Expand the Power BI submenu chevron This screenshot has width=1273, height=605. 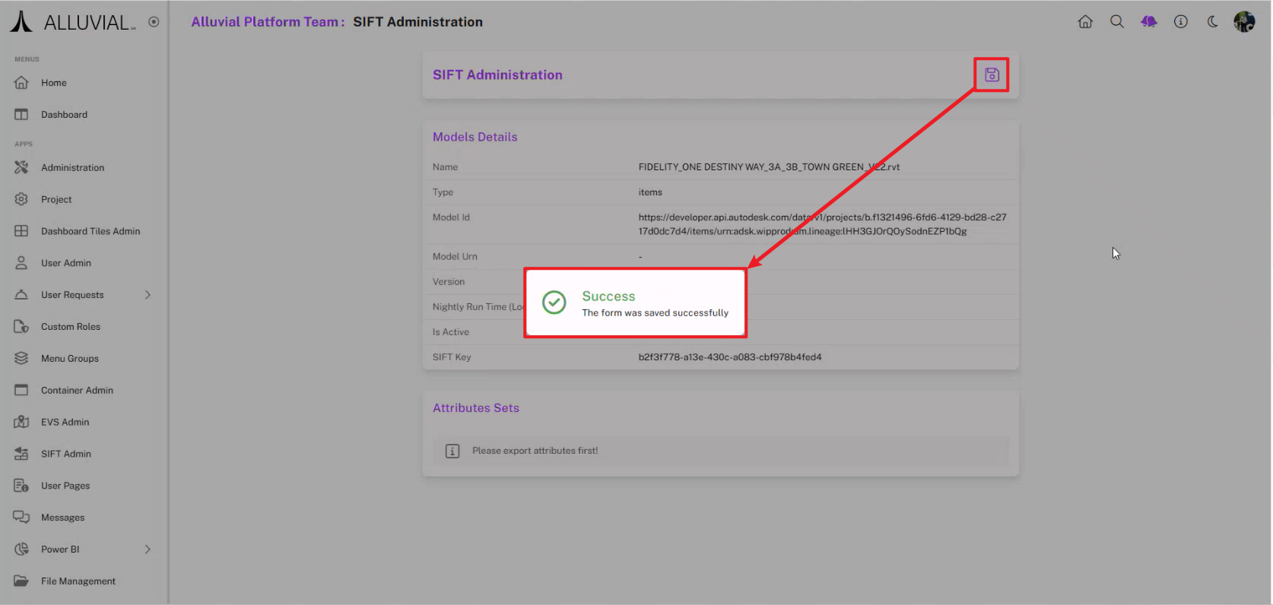pos(148,550)
